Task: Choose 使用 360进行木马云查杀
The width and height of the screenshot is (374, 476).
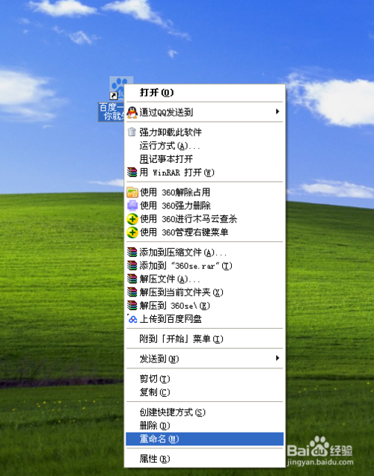Action: pos(205,219)
